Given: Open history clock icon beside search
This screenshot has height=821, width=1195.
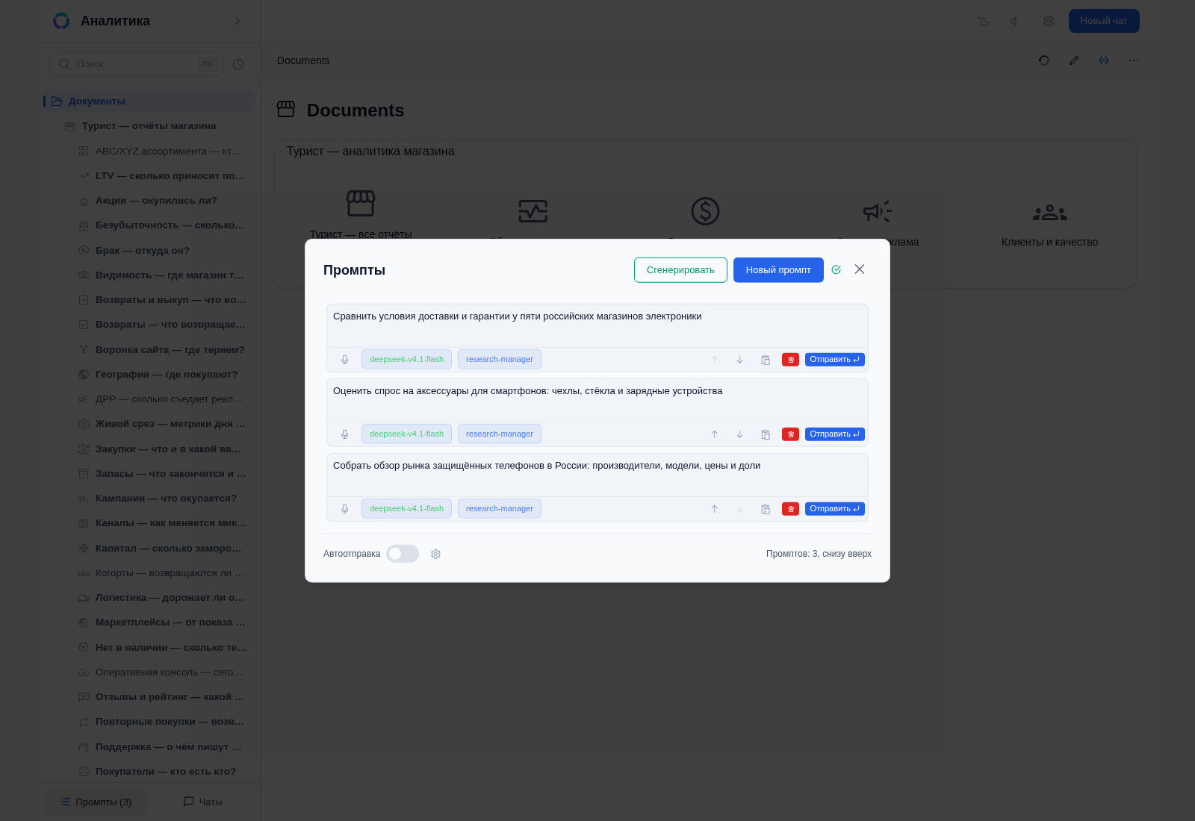Looking at the screenshot, I should click(x=238, y=64).
